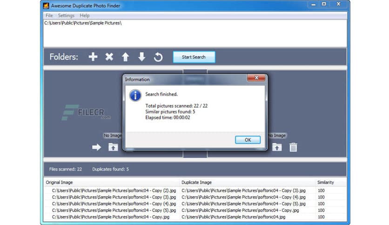Click the right-arrow move icon in left pane

96,147
